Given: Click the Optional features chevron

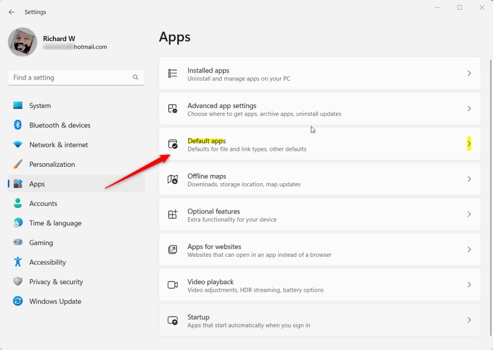Looking at the screenshot, I should tap(469, 214).
